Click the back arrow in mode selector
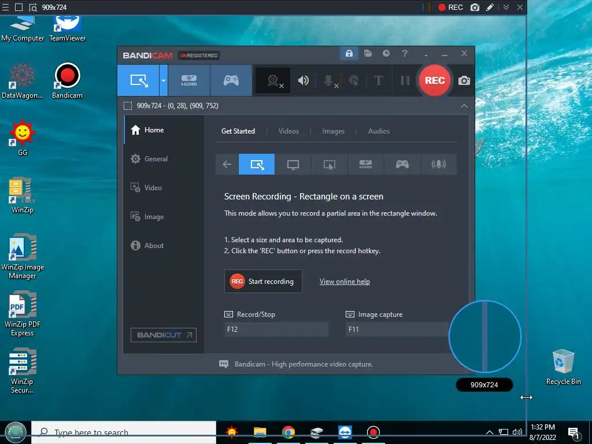The height and width of the screenshot is (444, 592). [227, 164]
